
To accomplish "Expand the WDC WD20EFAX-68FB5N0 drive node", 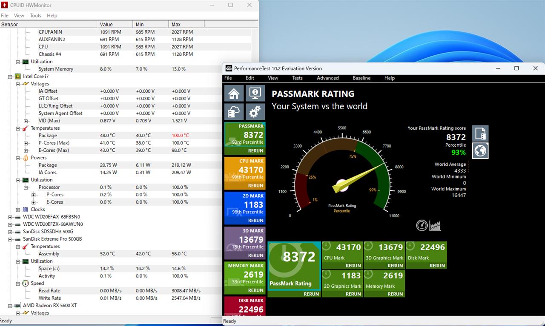I will 10,217.
